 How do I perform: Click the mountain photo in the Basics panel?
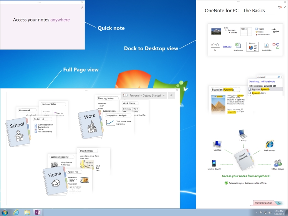coord(216,31)
